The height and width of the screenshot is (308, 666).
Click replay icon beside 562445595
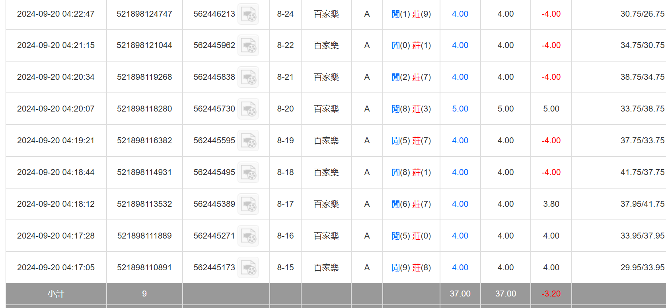point(248,141)
